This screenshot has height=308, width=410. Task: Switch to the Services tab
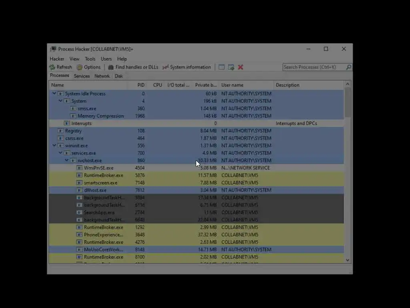pyautogui.click(x=82, y=76)
